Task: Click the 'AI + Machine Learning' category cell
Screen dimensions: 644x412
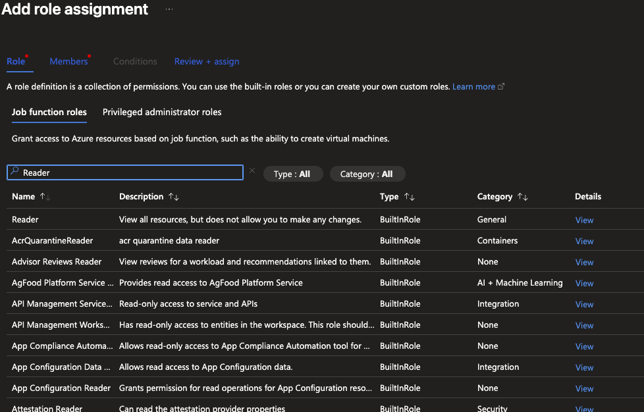Action: 520,283
